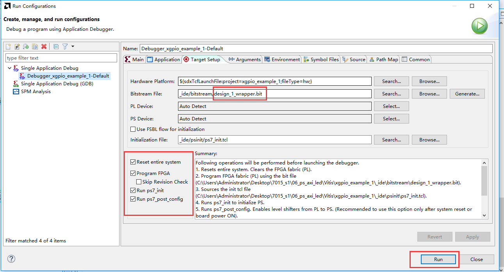Screen dimensions: 504x272
Task: Click the type filter text field
Action: pos(61,58)
